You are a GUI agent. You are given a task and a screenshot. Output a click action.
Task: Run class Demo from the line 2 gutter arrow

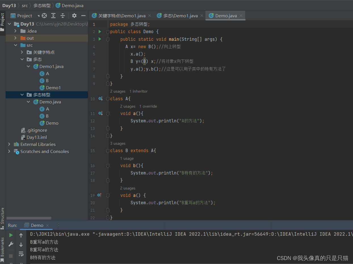pos(100,31)
